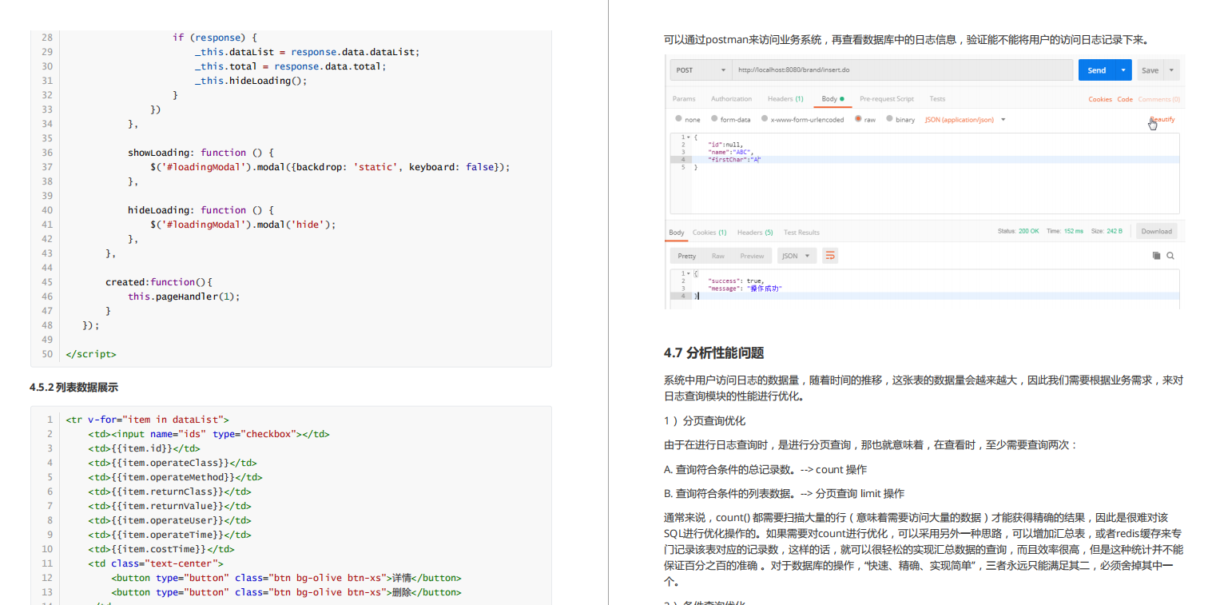The height and width of the screenshot is (605, 1212).
Task: Open the response Body tab
Action: click(677, 233)
